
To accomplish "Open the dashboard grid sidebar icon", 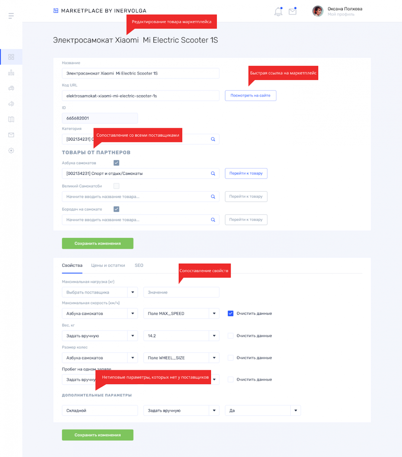I will click(x=11, y=57).
